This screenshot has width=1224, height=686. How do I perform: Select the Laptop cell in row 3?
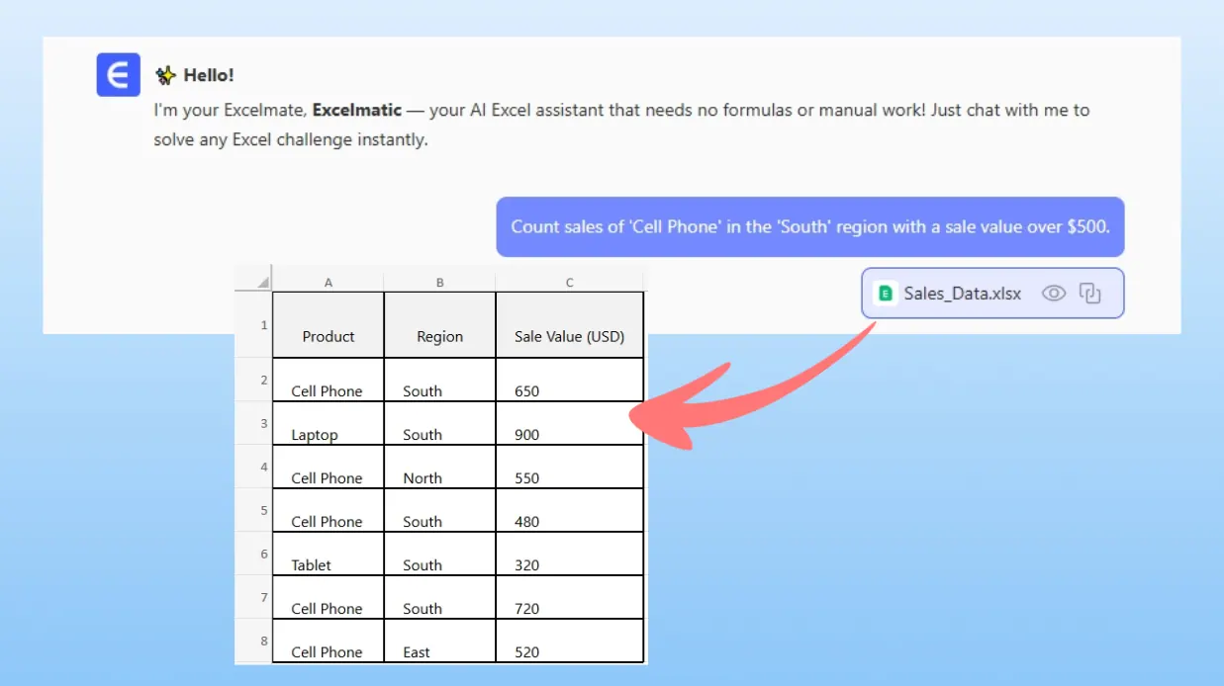pyautogui.click(x=329, y=424)
